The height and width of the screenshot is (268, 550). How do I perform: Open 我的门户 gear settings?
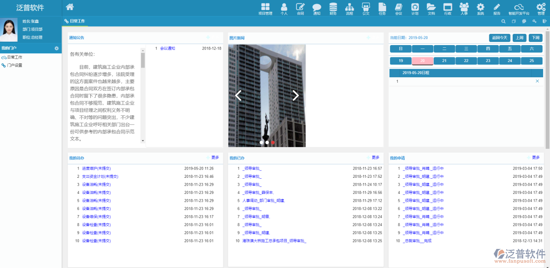56,48
